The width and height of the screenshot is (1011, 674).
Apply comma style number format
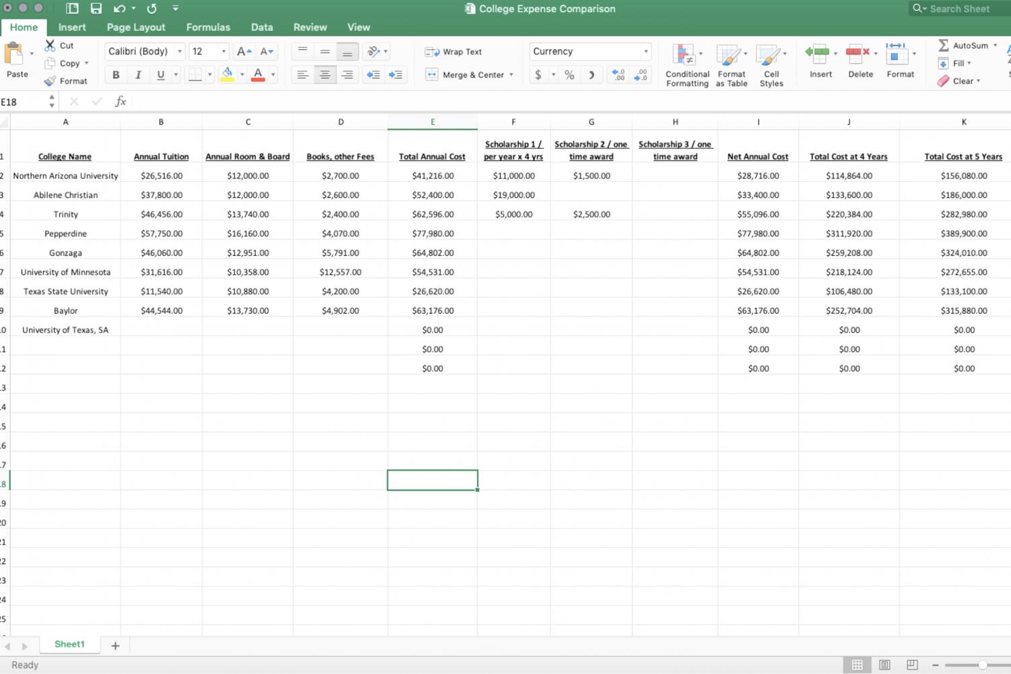tap(591, 75)
